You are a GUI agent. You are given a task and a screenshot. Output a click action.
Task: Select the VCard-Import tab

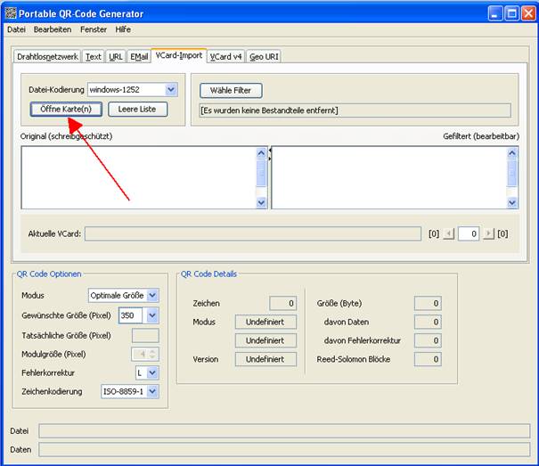(x=179, y=55)
